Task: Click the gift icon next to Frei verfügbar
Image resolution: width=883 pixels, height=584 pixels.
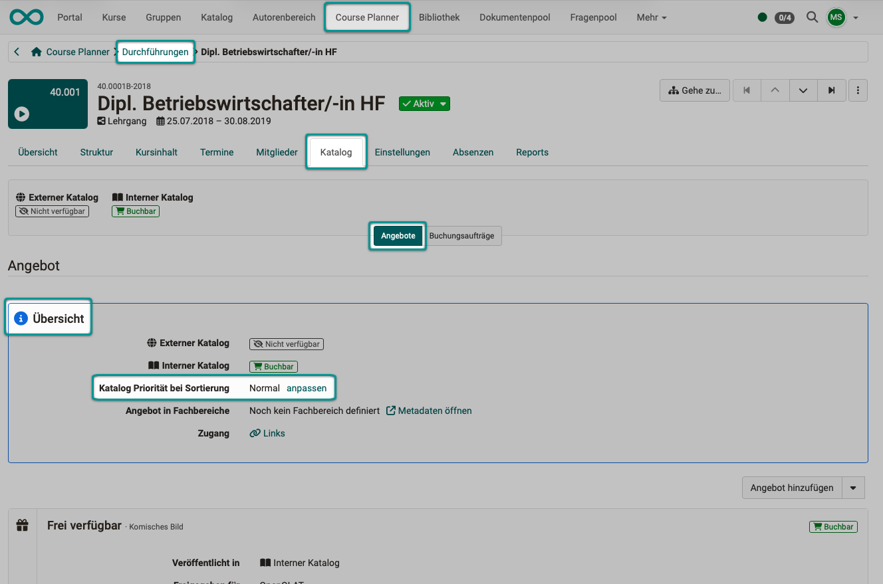Action: (x=22, y=524)
